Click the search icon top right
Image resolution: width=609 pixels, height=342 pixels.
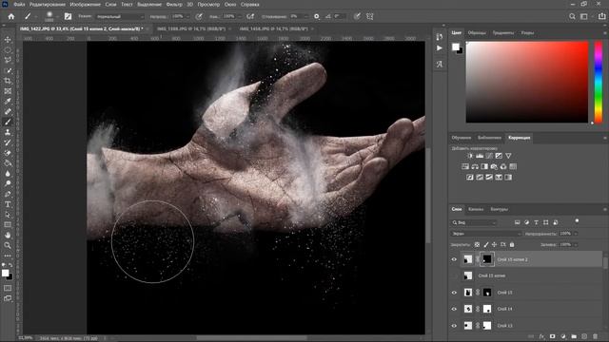coord(572,16)
